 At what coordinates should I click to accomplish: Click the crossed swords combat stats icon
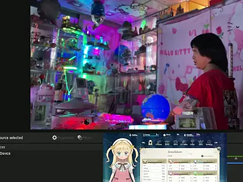[145, 162]
